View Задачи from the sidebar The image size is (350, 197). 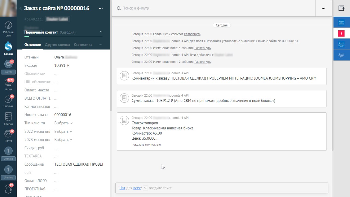(x=8, y=99)
